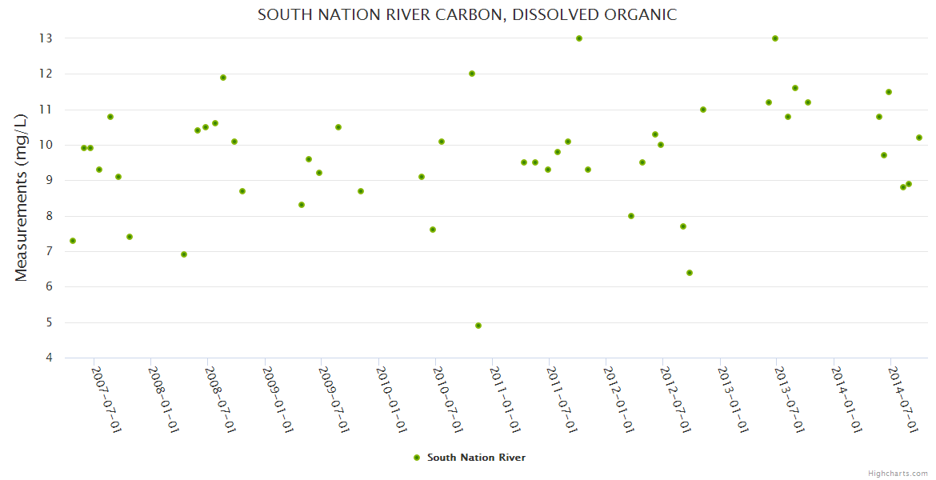The height and width of the screenshot is (480, 936).
Task: Select the first data point at 7.3 mg/L
Action: point(73,241)
